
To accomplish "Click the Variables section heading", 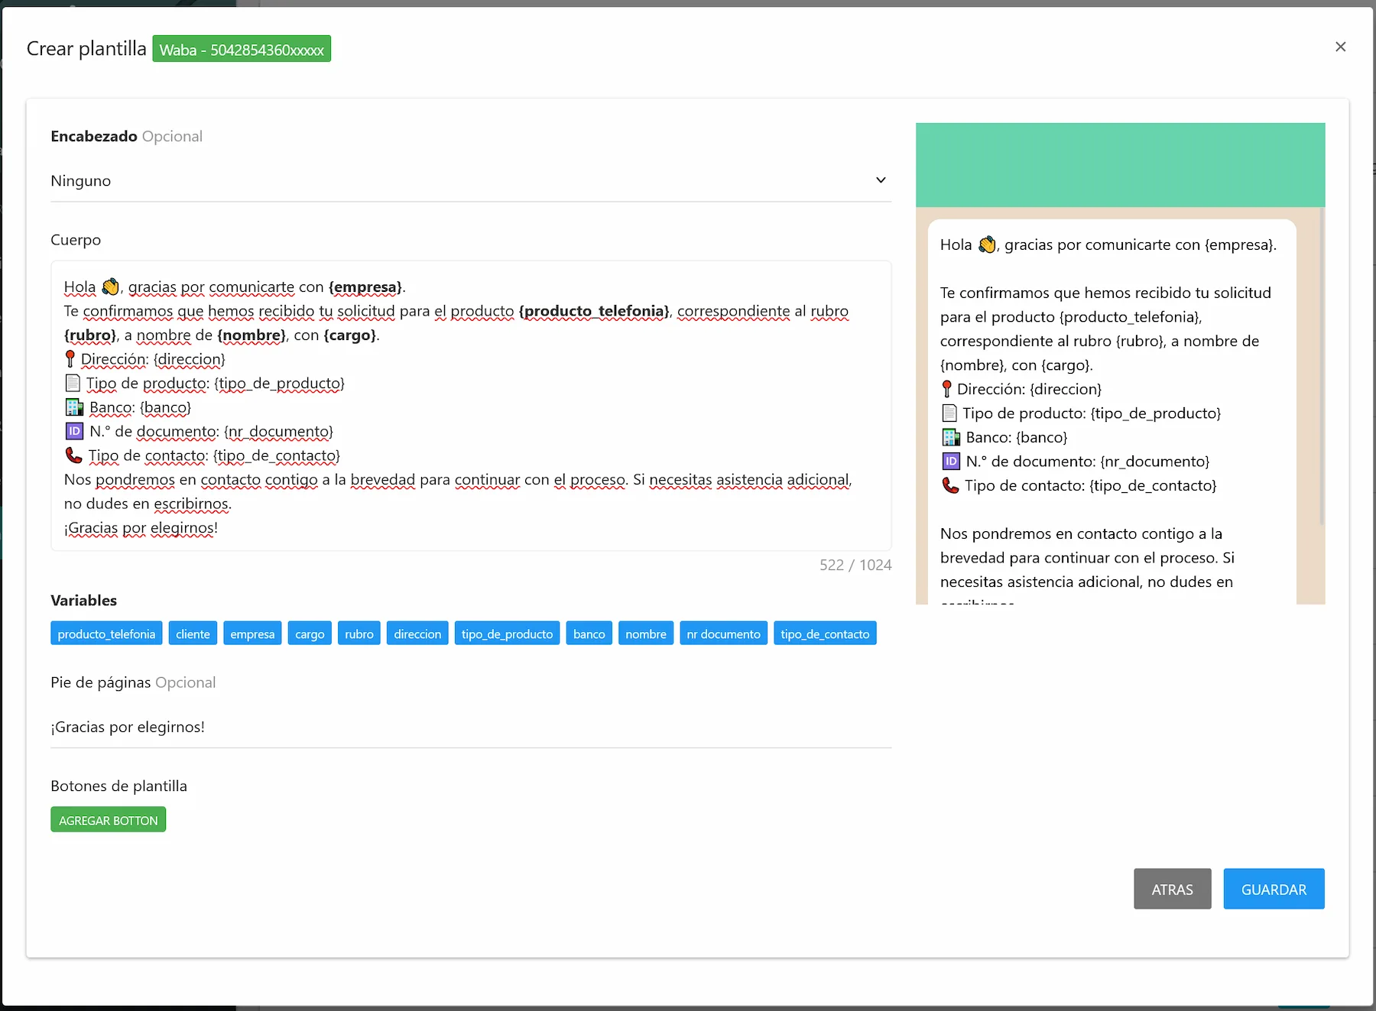I will click(84, 600).
